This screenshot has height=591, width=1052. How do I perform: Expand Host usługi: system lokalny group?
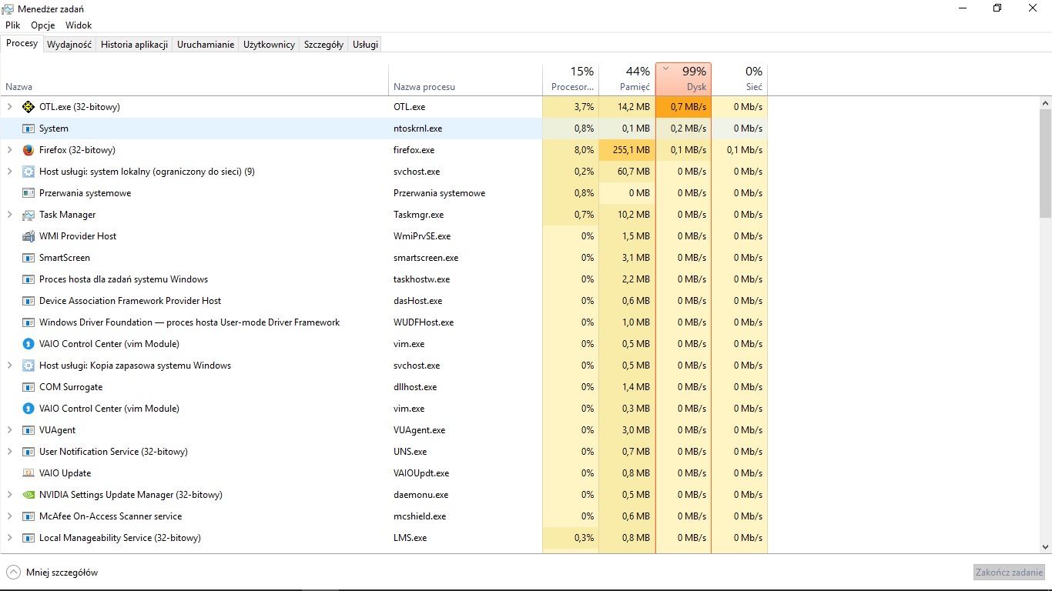pos(10,172)
